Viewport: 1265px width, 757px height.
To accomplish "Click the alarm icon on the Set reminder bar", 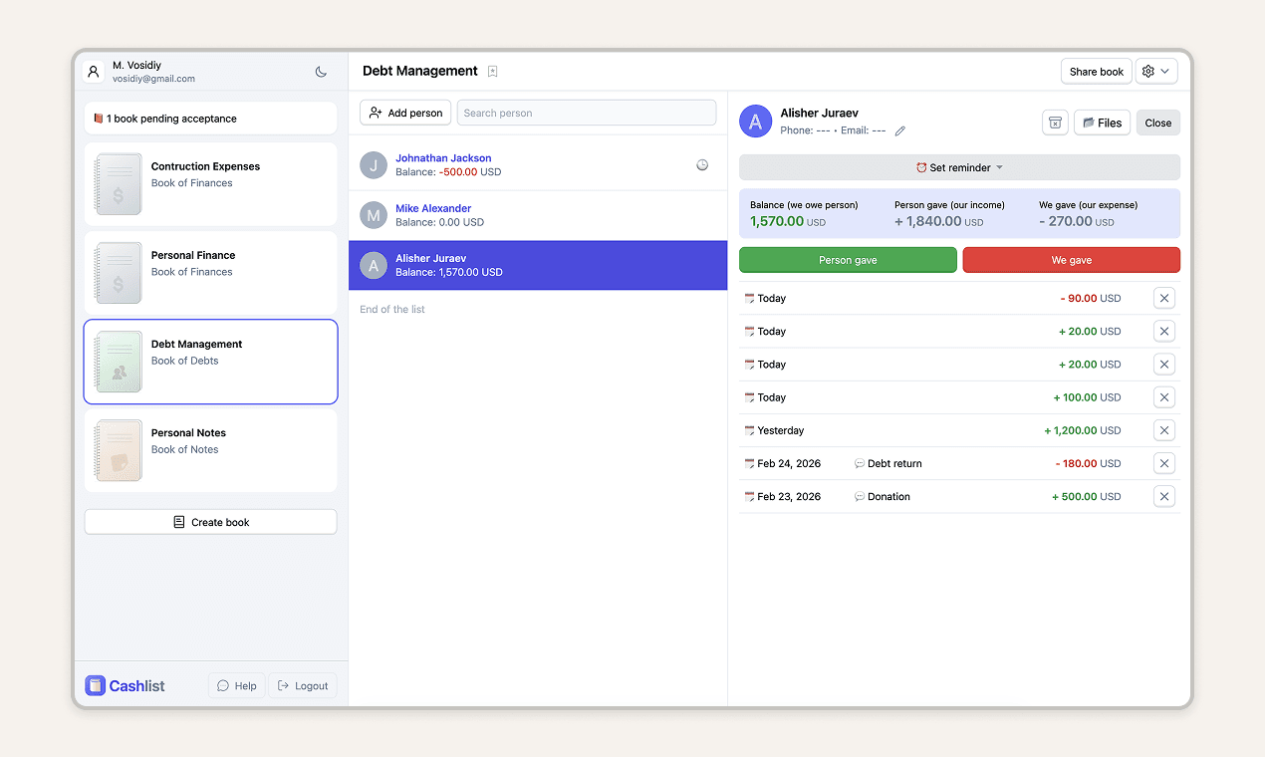I will click(921, 167).
